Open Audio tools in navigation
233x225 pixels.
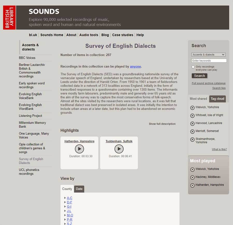click(89, 35)
